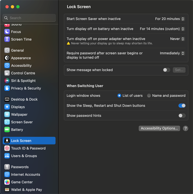Open Displays settings in the sidebar

coord(18,107)
